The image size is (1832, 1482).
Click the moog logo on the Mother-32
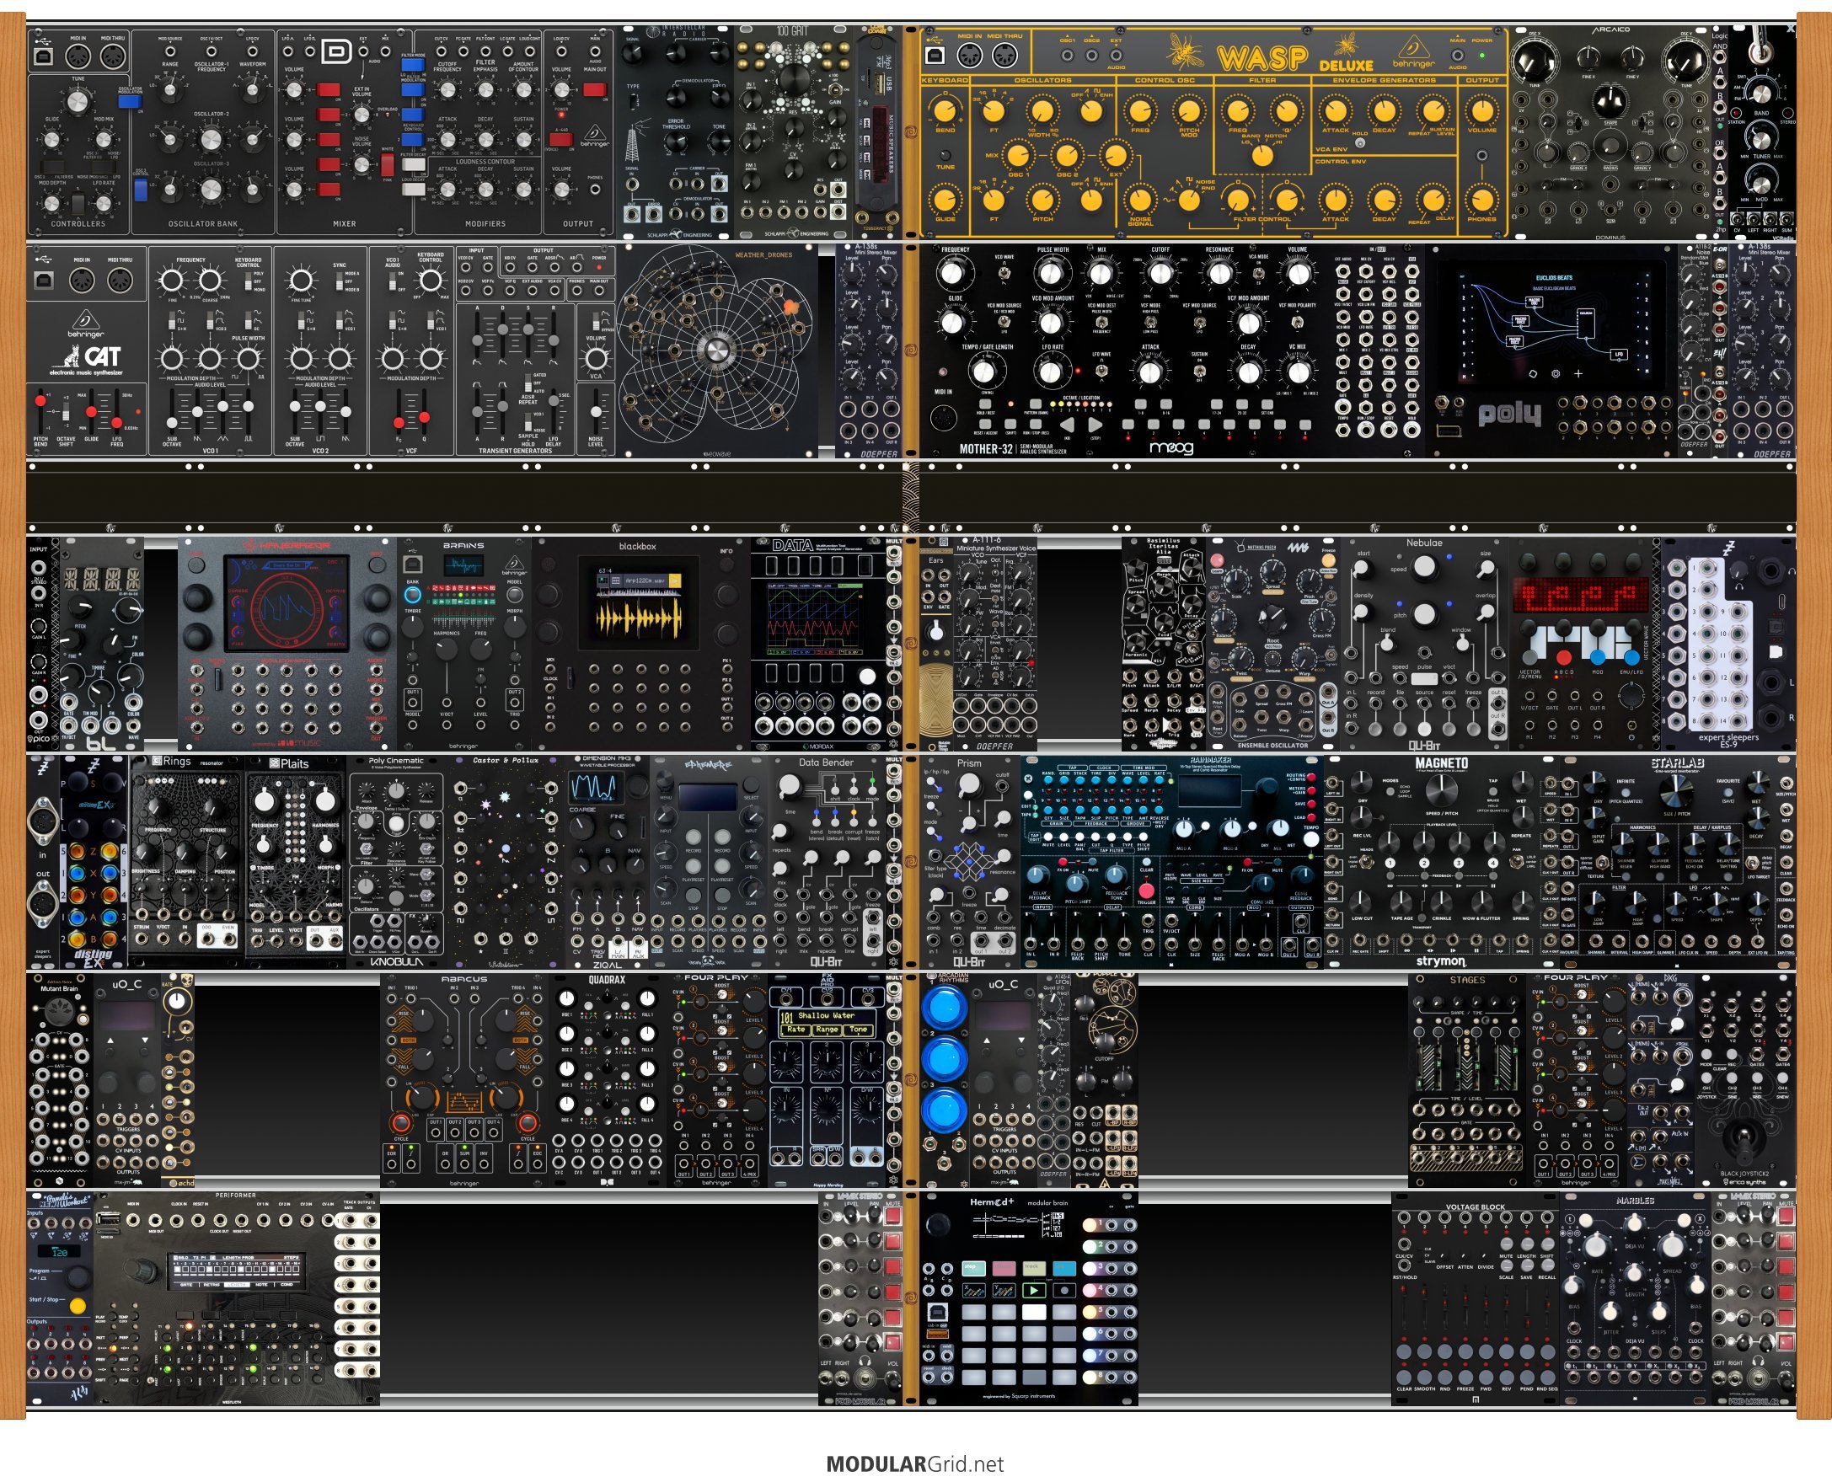click(1172, 448)
